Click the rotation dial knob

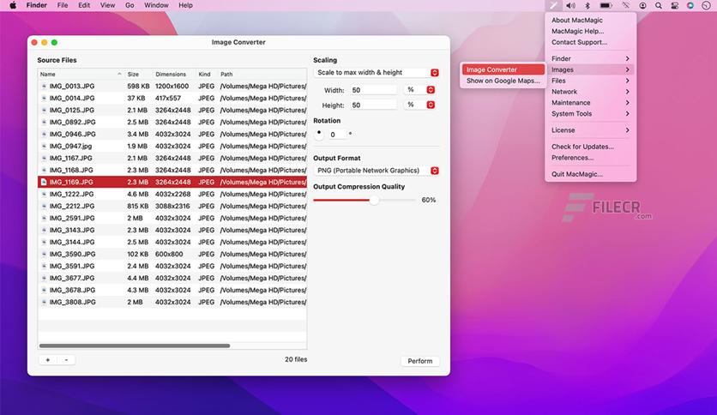319,134
